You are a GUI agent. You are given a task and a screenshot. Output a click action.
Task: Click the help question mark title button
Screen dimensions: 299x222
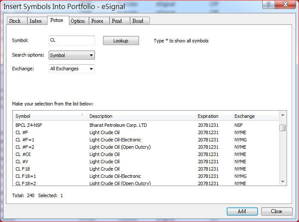click(x=269, y=4)
